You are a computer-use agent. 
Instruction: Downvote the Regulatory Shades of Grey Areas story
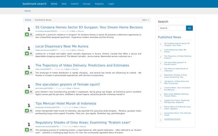coord(31,130)
